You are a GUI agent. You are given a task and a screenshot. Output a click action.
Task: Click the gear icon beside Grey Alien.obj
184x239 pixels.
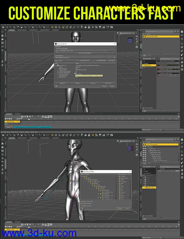pyautogui.click(x=57, y=65)
